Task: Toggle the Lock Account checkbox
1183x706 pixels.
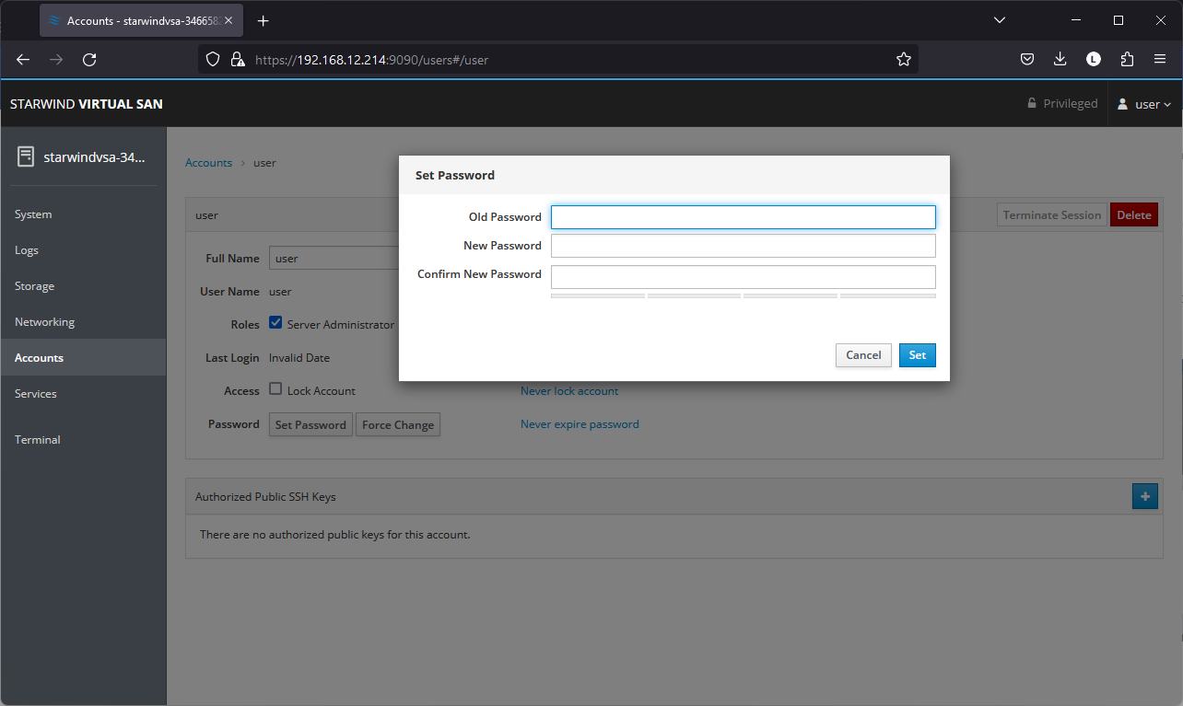Action: pos(275,389)
